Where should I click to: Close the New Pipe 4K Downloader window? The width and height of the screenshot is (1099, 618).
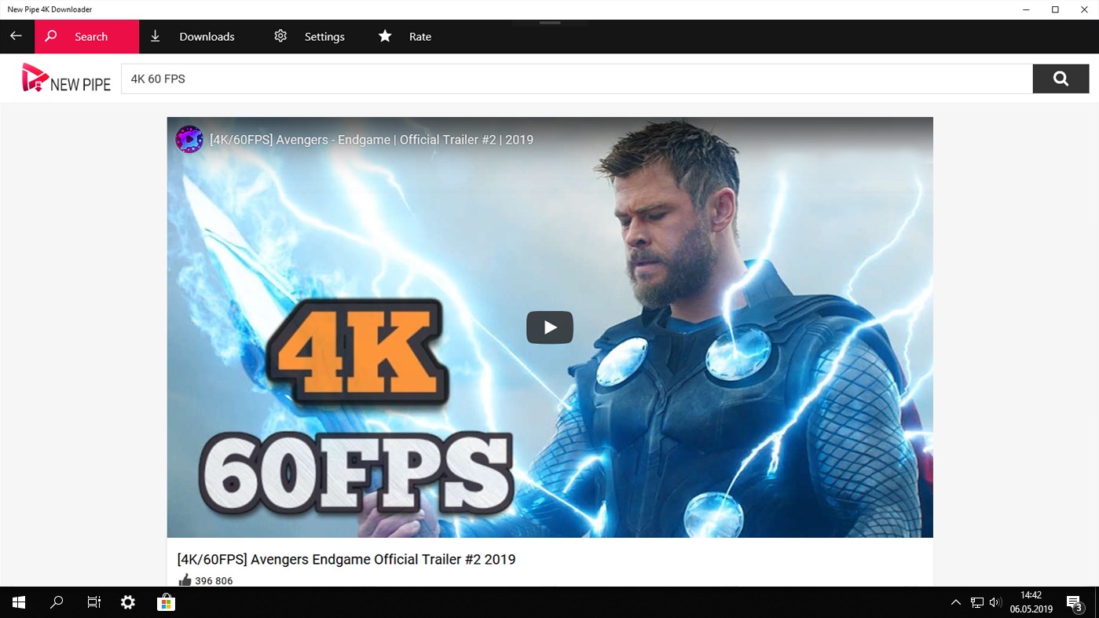pyautogui.click(x=1084, y=9)
